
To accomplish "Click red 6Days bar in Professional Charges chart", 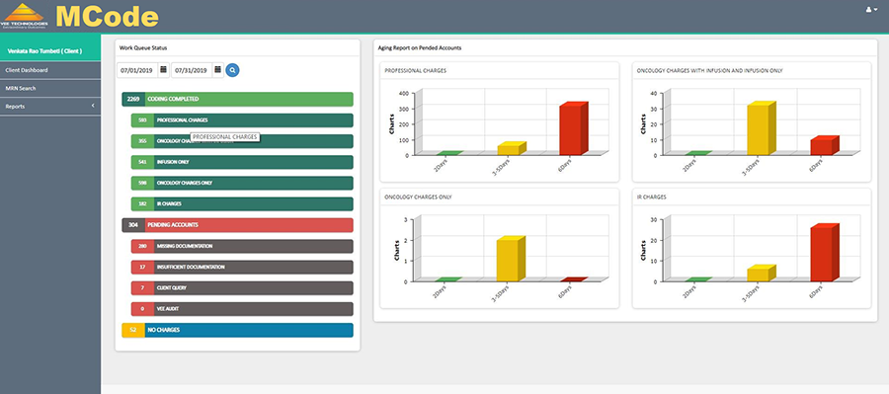I will tap(573, 128).
